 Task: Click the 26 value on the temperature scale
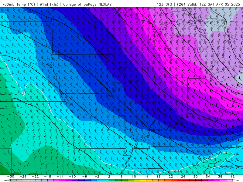[x=183, y=177]
